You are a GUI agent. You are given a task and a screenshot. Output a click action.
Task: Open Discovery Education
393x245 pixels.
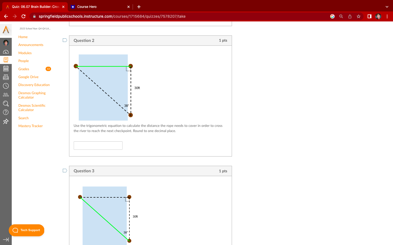click(x=34, y=85)
